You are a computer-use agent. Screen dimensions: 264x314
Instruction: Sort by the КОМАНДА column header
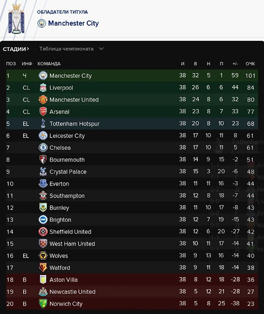pos(49,64)
